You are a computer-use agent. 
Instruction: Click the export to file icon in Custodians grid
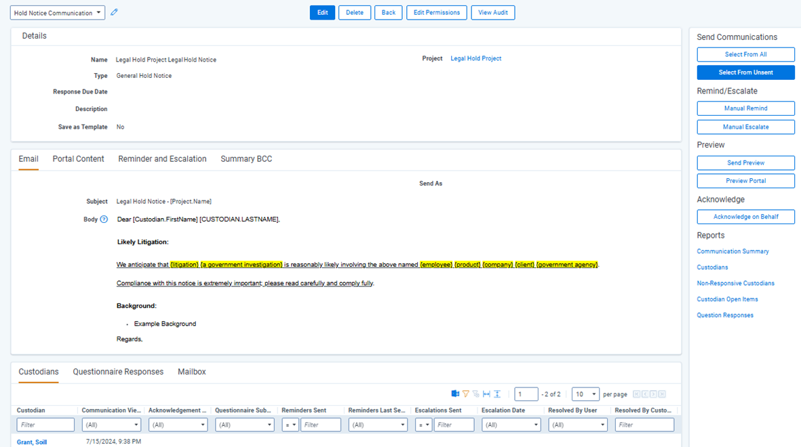pyautogui.click(x=455, y=394)
